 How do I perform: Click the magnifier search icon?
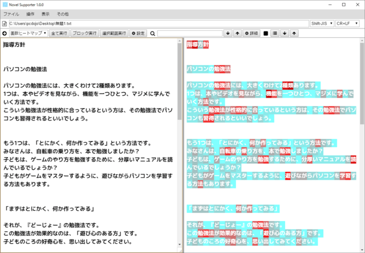coord(152,34)
